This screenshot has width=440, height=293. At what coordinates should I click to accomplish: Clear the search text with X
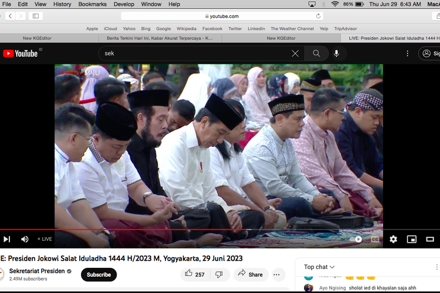pos(295,53)
